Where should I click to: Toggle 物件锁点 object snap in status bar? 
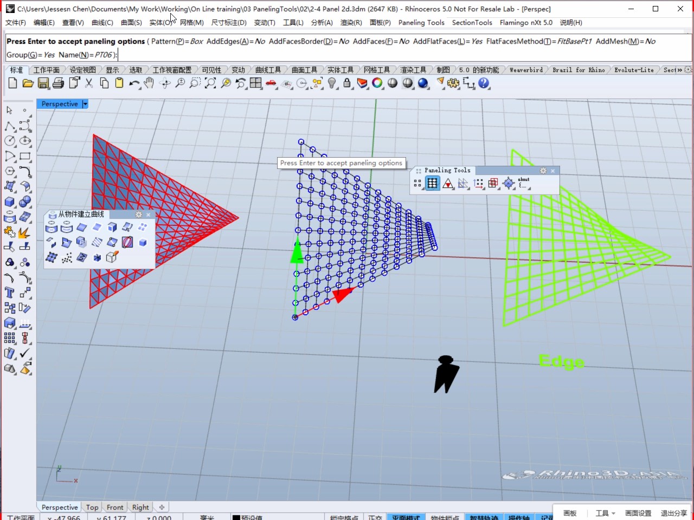[445, 517]
